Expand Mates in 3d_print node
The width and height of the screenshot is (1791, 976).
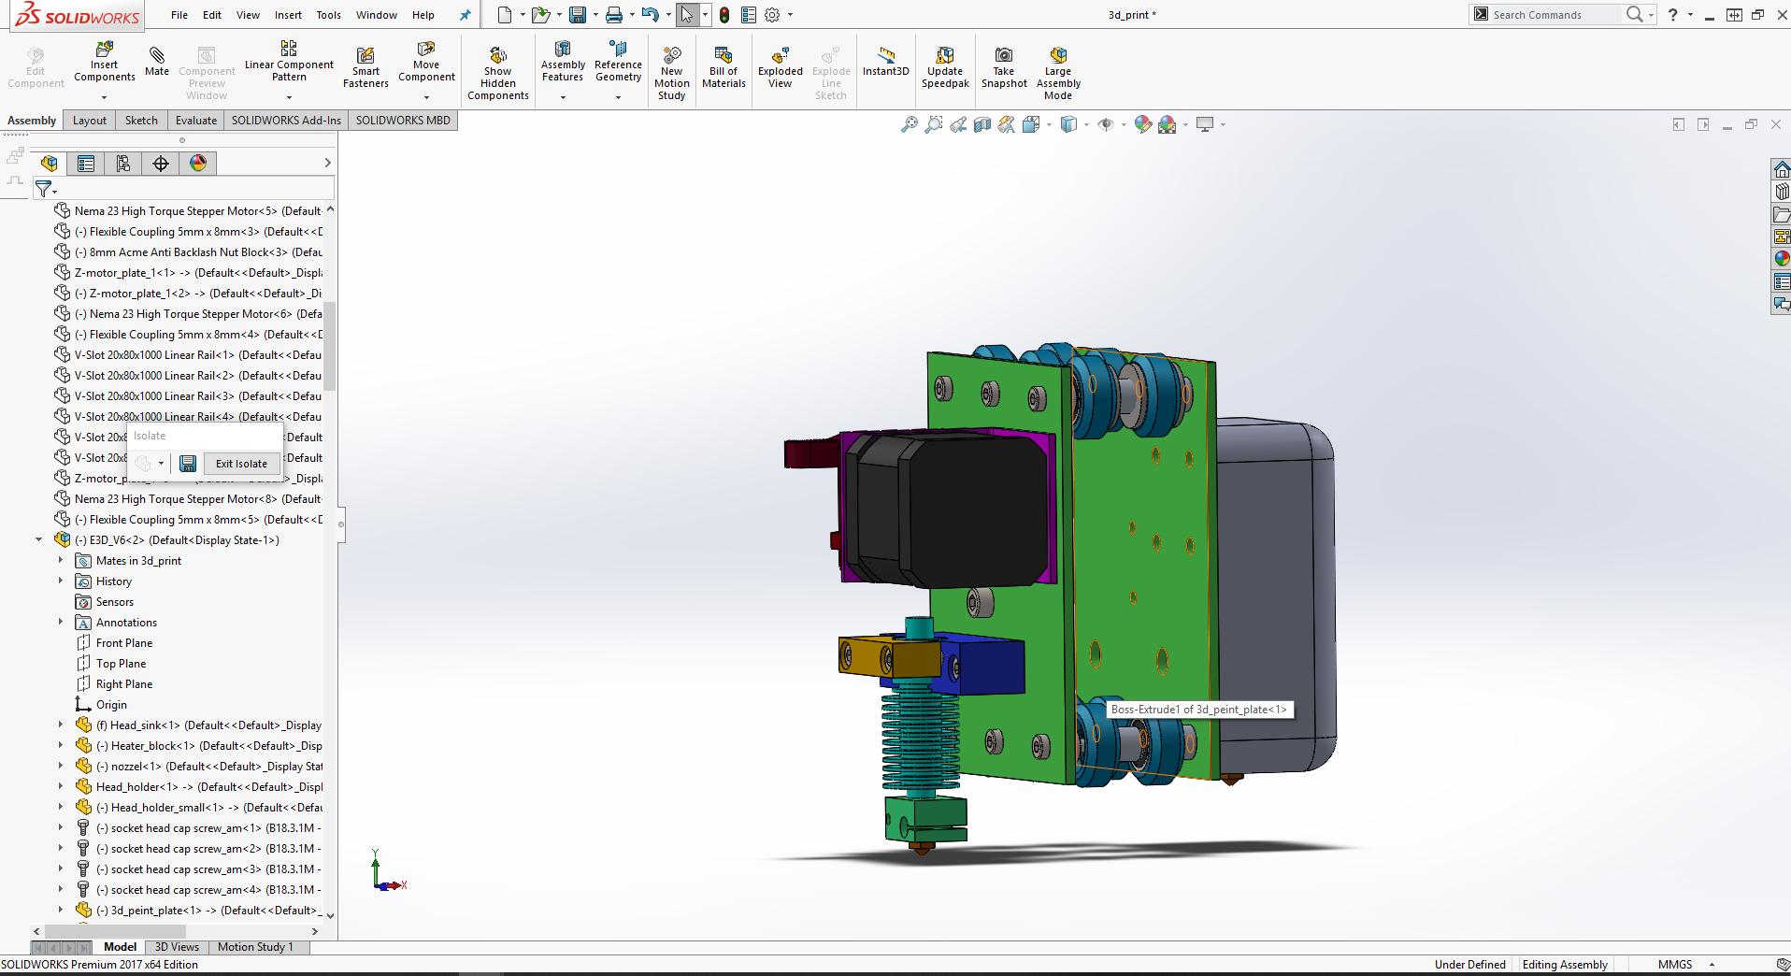[61, 560]
